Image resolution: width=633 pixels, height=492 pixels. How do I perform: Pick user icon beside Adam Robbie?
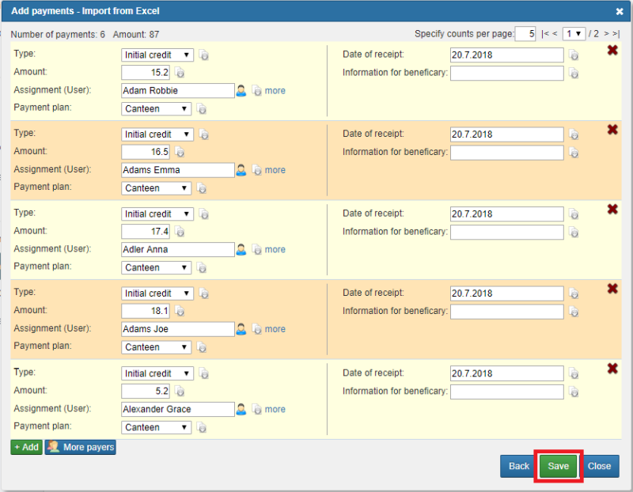tap(241, 90)
